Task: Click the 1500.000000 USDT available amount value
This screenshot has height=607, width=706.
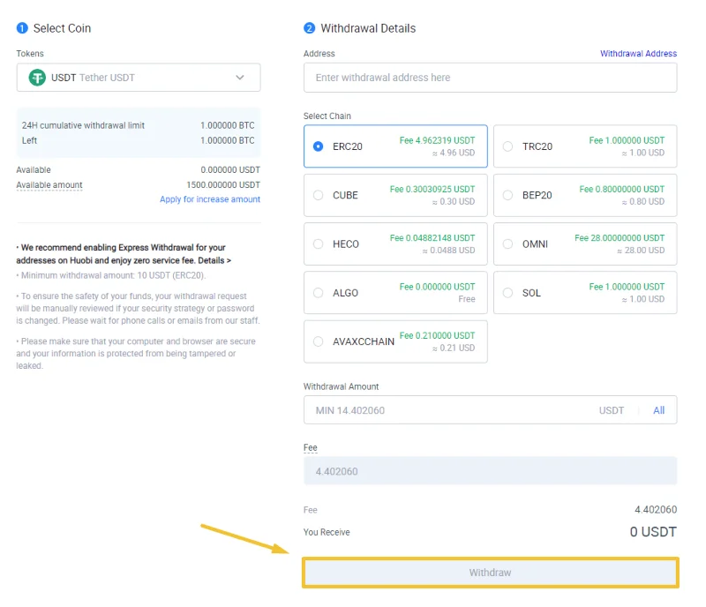Action: (x=223, y=185)
